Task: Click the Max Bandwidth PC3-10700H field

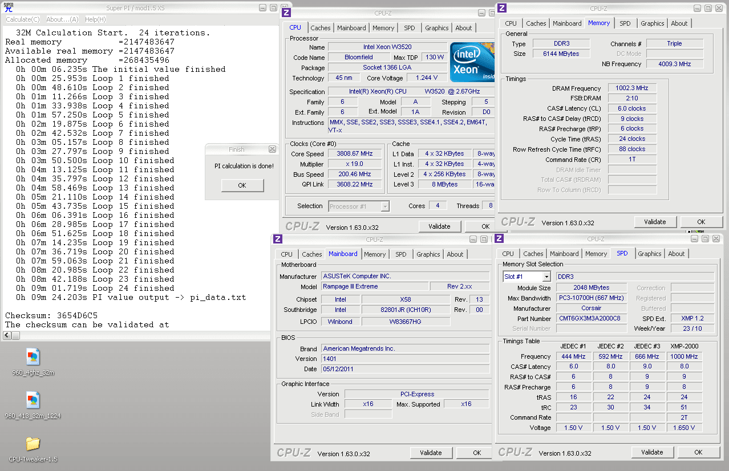Action: point(591,298)
